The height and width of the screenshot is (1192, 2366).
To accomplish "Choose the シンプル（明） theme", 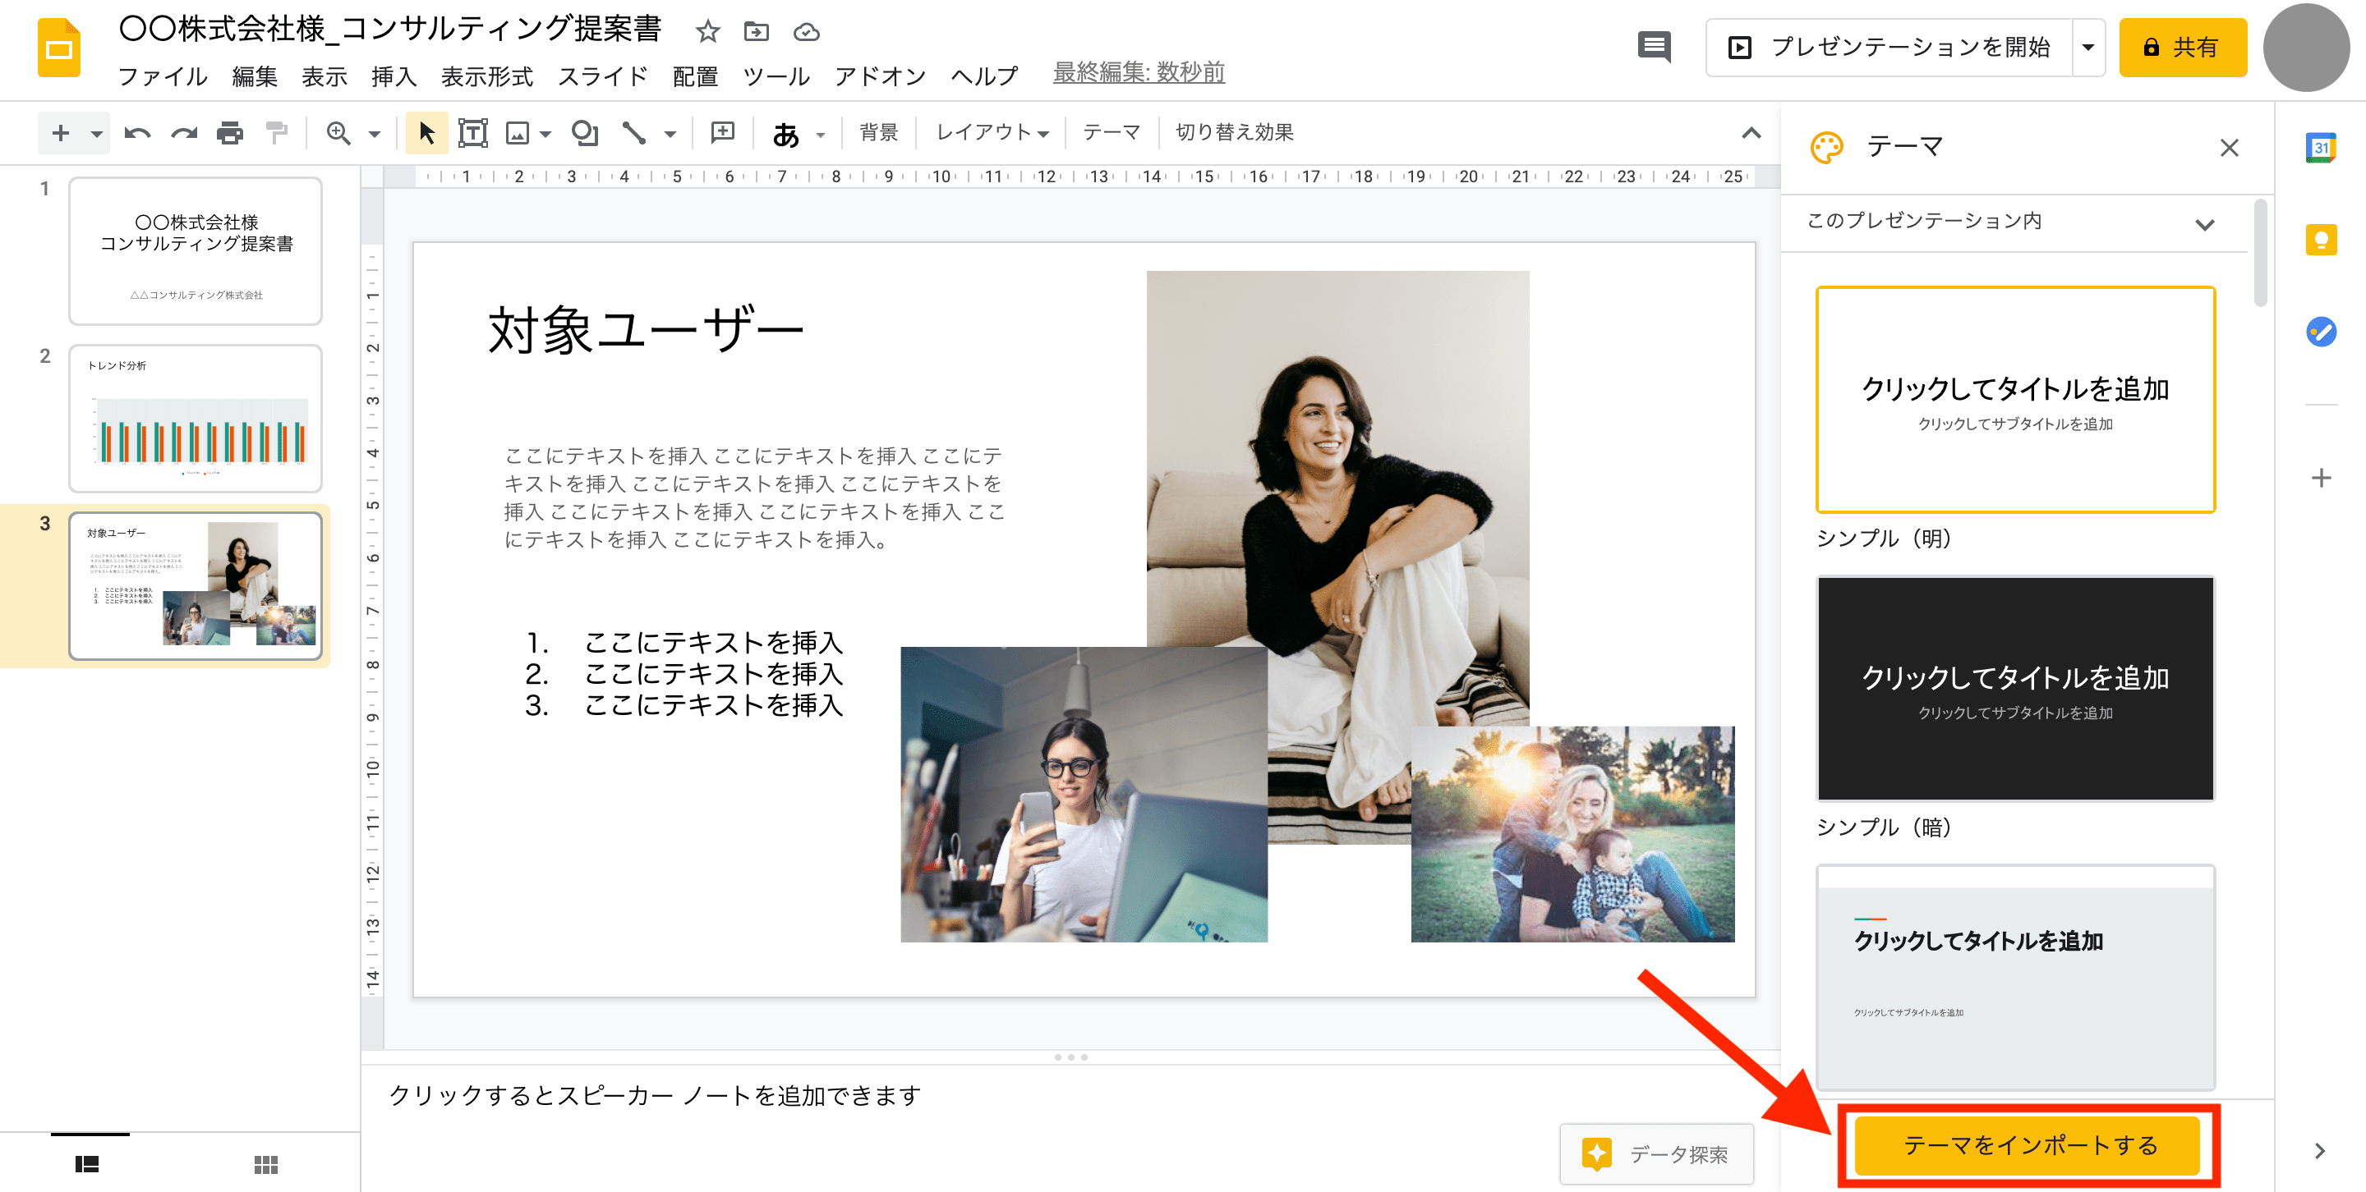I will (2015, 400).
